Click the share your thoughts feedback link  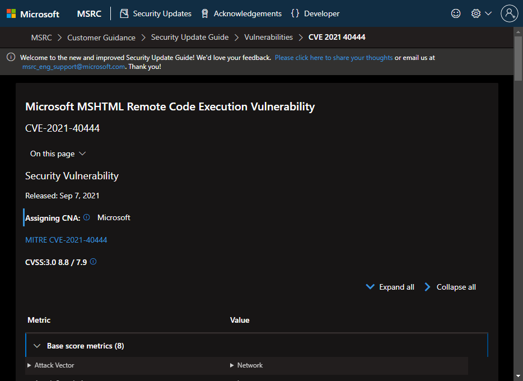(x=334, y=57)
